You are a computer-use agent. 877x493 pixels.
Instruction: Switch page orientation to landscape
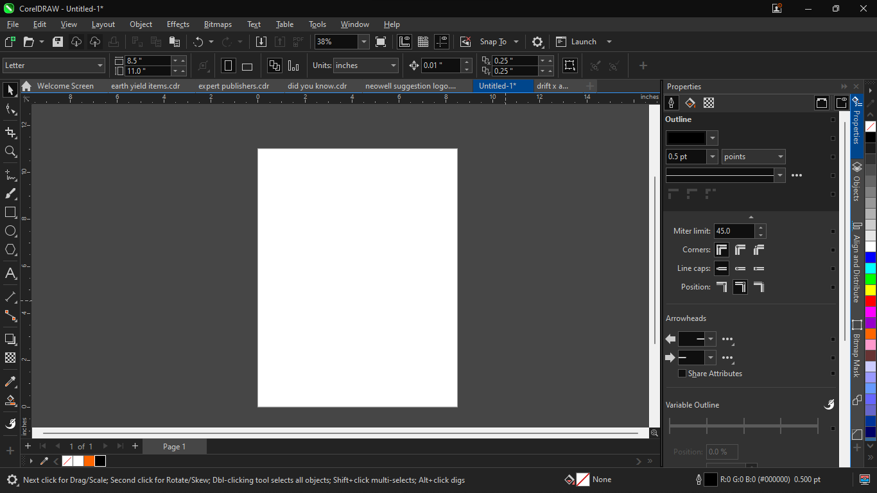click(247, 65)
